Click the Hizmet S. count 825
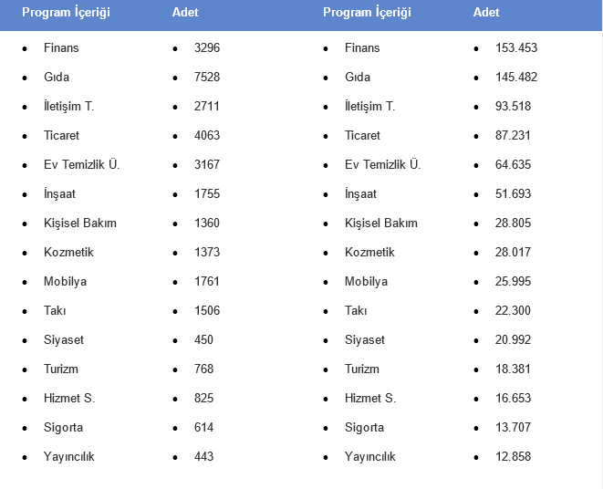 pos(203,398)
